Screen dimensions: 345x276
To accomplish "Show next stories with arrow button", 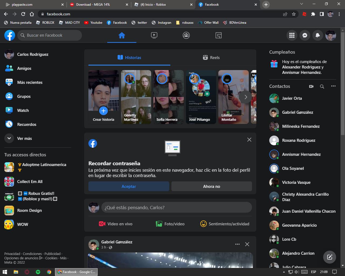I will pyautogui.click(x=246, y=97).
